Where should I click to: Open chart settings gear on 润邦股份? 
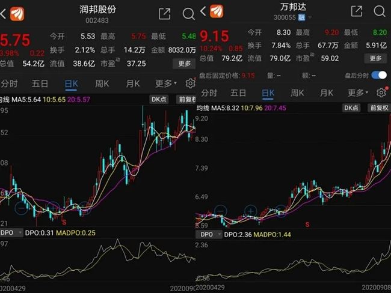pyautogui.click(x=191, y=83)
